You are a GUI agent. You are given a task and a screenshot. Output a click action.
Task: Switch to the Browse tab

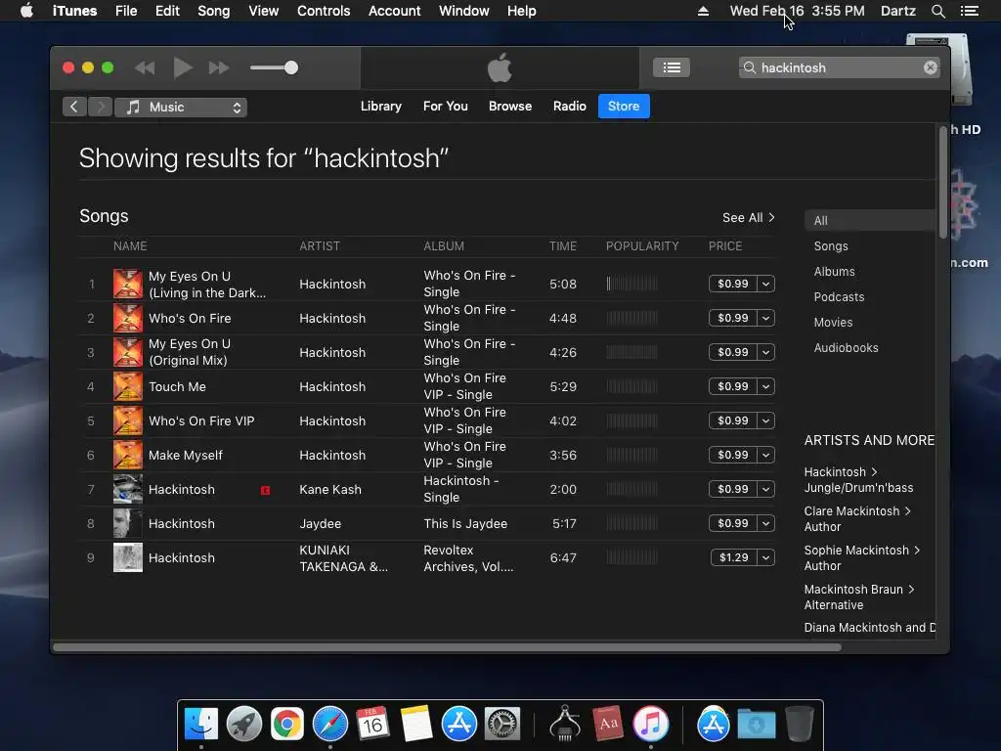(x=510, y=106)
